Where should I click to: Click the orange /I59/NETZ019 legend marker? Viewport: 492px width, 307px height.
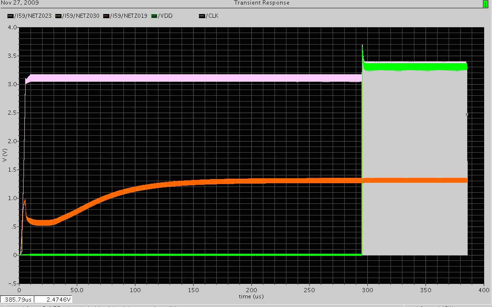[x=107, y=16]
